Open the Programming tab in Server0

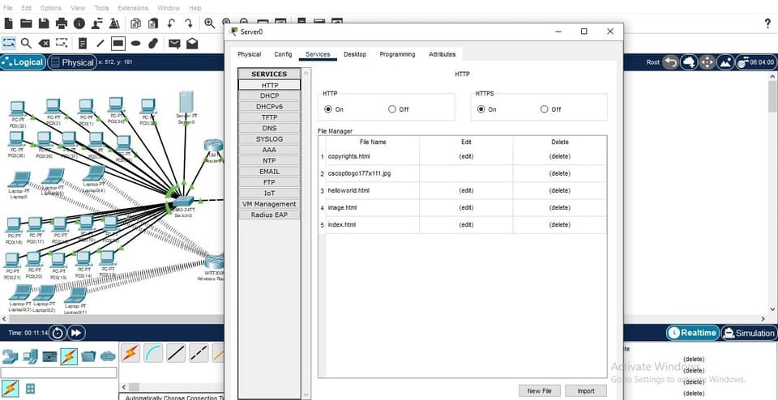click(397, 54)
